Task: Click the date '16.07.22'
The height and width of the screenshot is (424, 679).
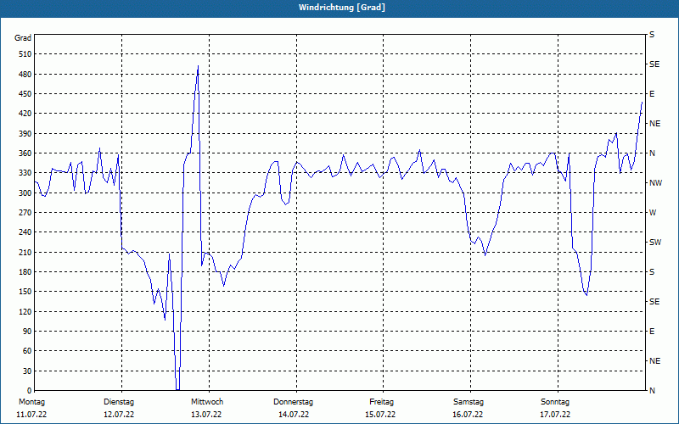Action: [x=468, y=415]
